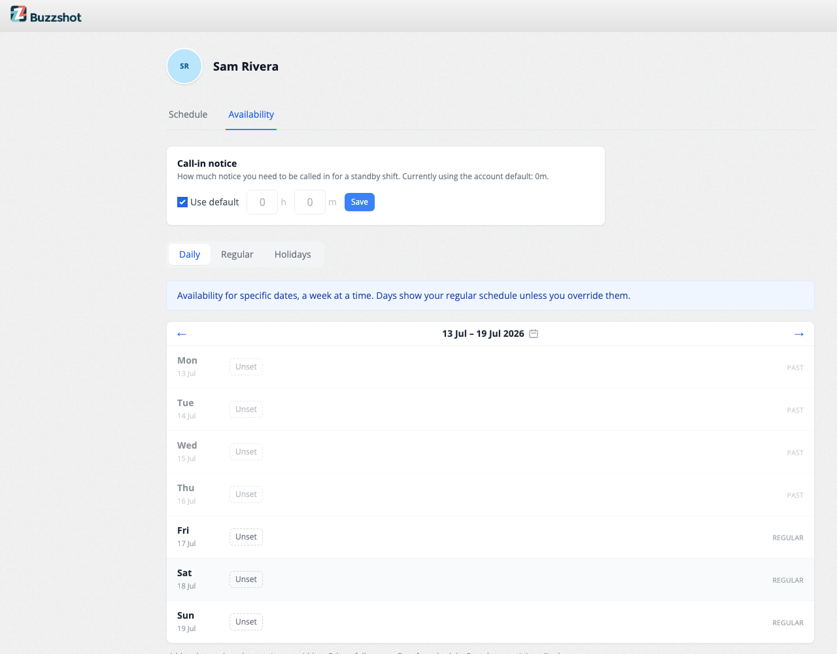Click the Sun day label
The height and width of the screenshot is (654, 837).
pos(186,615)
